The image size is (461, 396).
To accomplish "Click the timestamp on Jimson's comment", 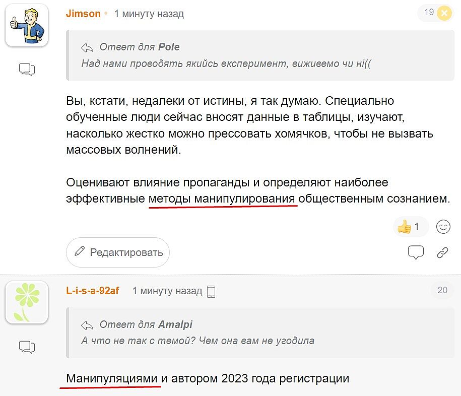I will pos(149,14).
